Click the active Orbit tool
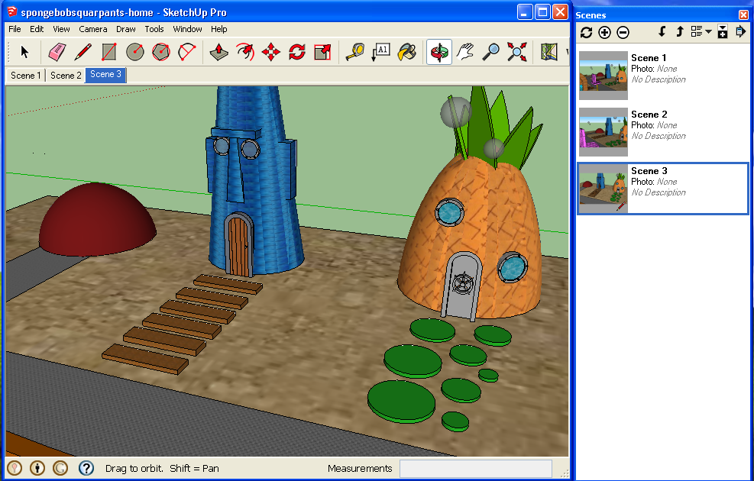754x481 pixels. pyautogui.click(x=439, y=52)
